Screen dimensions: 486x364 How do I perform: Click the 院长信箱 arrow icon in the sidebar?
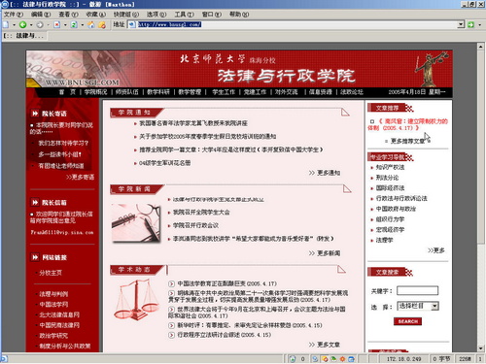pyautogui.click(x=35, y=202)
